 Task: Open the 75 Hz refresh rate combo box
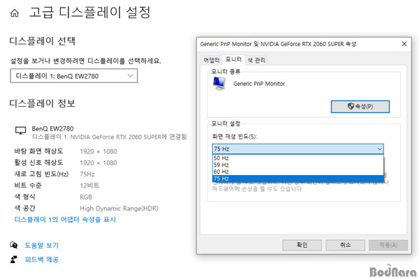tap(298, 149)
